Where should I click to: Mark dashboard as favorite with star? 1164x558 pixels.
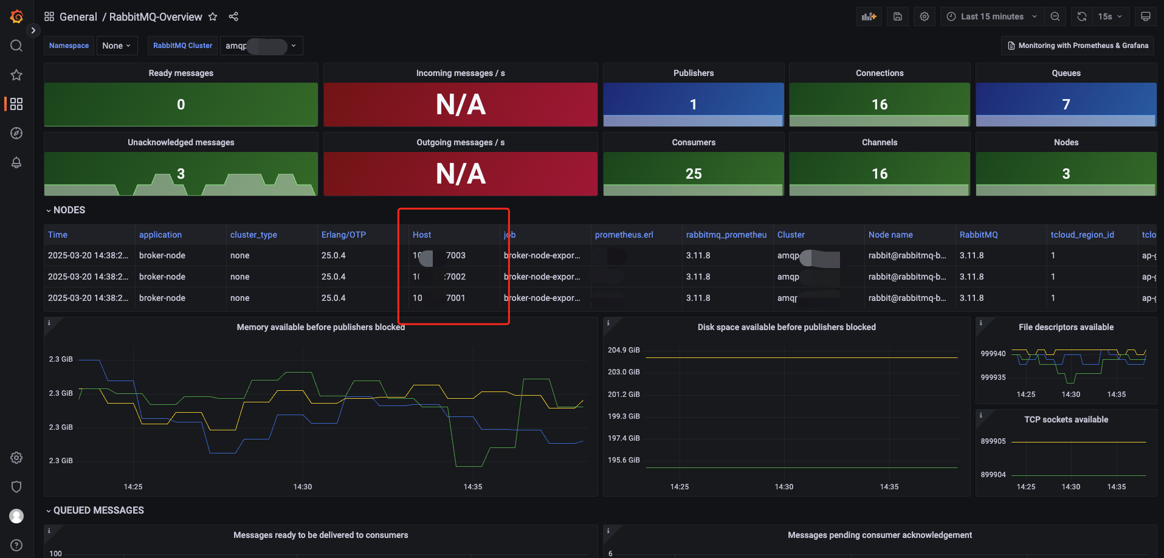pos(213,16)
